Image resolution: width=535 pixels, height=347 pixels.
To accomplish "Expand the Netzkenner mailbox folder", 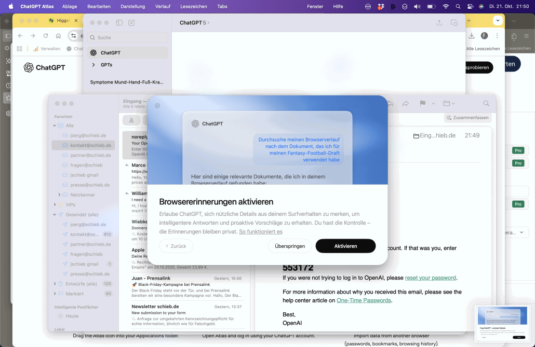I will [60, 195].
